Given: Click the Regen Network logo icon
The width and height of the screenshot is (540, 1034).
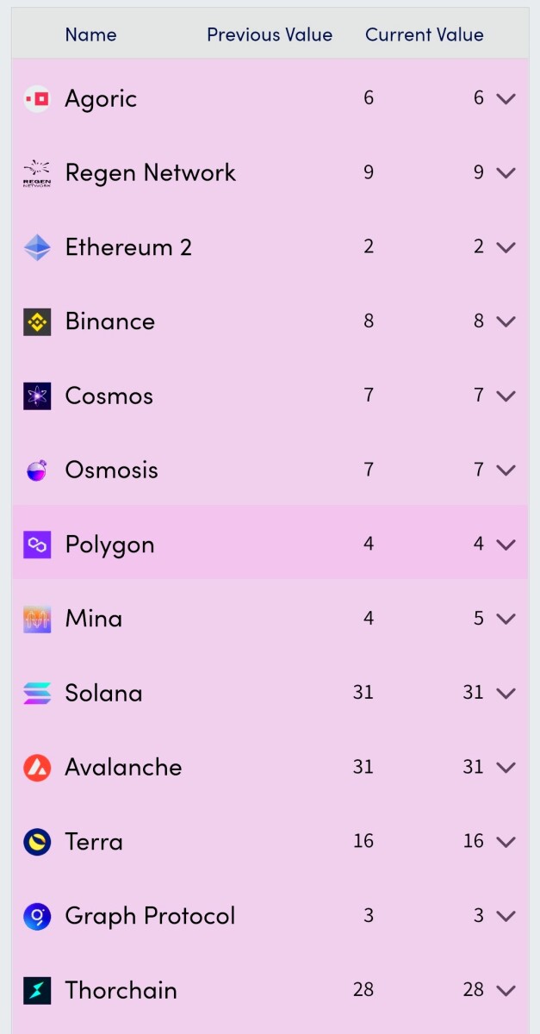Looking at the screenshot, I should (37, 173).
